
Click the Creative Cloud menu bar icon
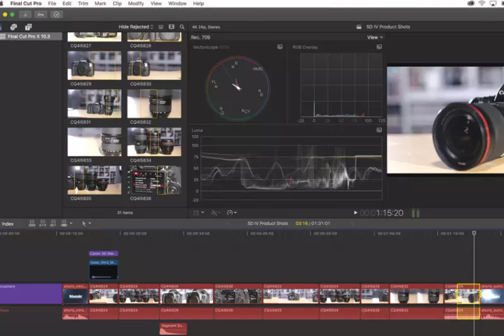pos(471,4)
